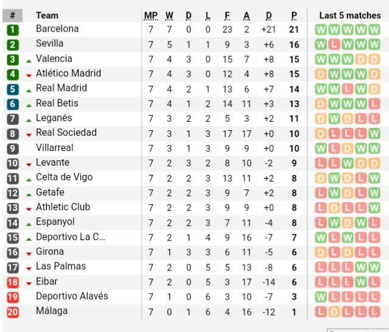The width and height of the screenshot is (389, 332).
Task: Open the Barcelona team link
Action: point(57,29)
